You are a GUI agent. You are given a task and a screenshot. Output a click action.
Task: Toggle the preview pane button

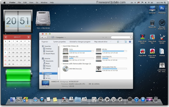125,42
